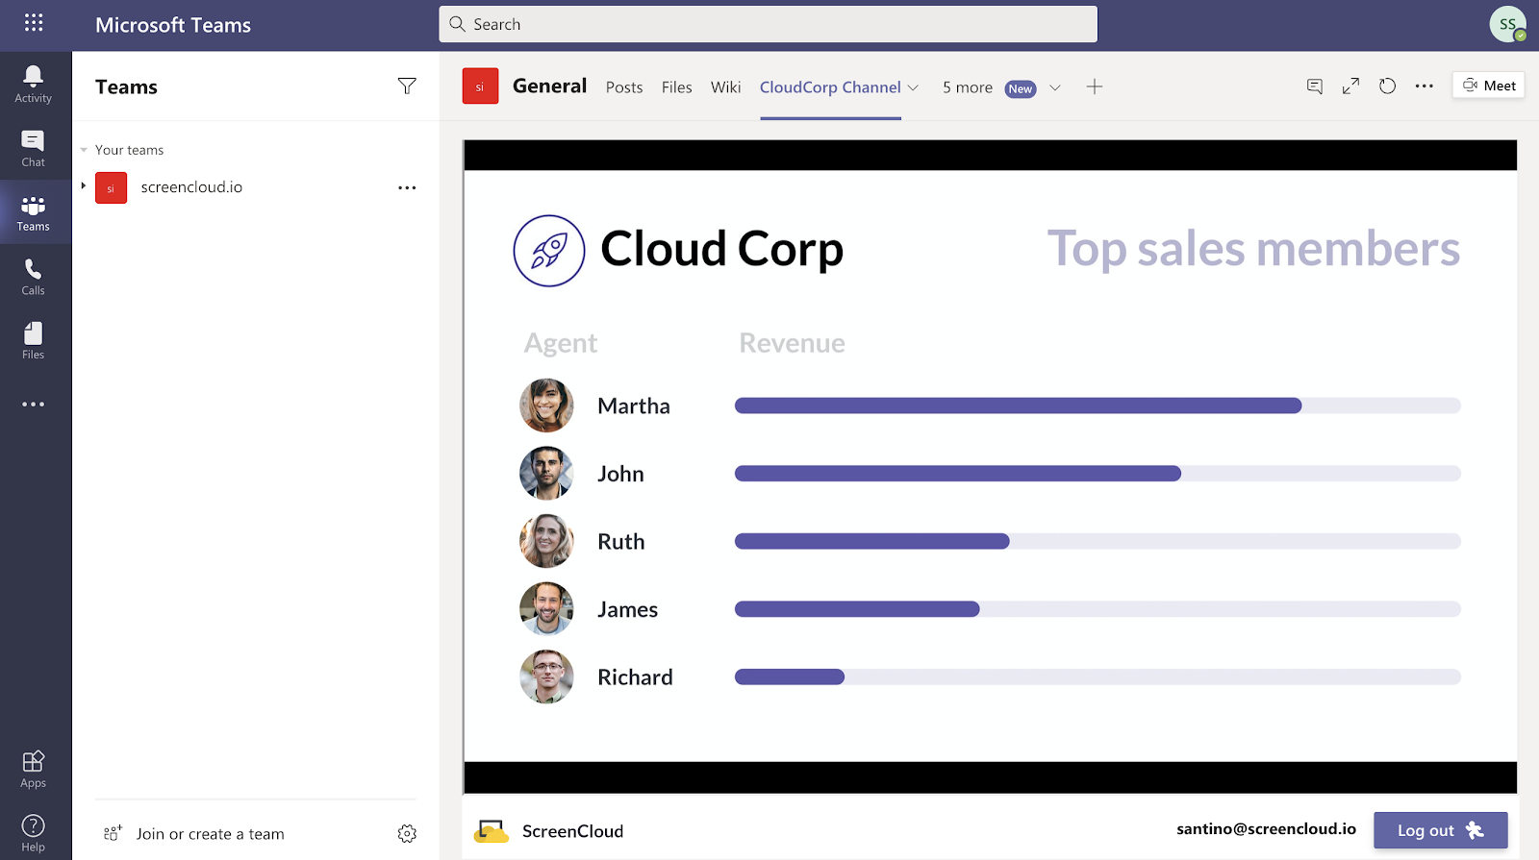Image resolution: width=1539 pixels, height=860 pixels.
Task: Click the screencloud.io team avatar
Action: [x=111, y=187]
